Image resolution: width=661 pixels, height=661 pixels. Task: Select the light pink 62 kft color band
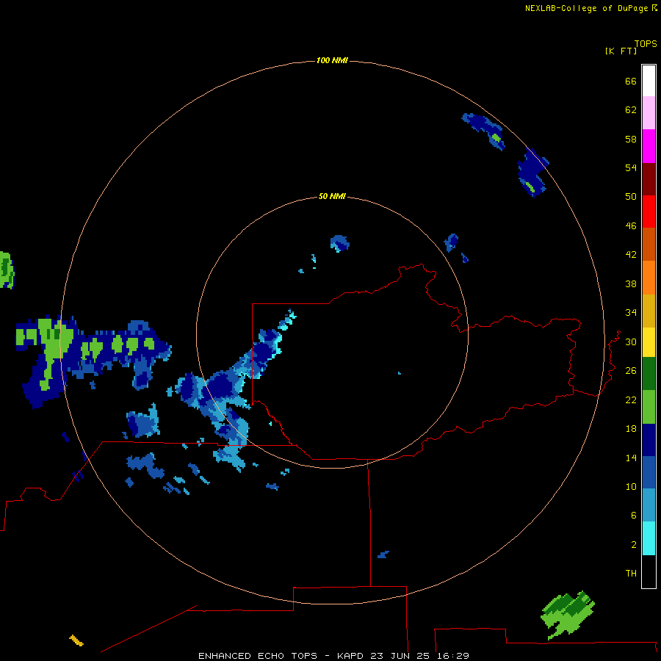[x=649, y=113]
